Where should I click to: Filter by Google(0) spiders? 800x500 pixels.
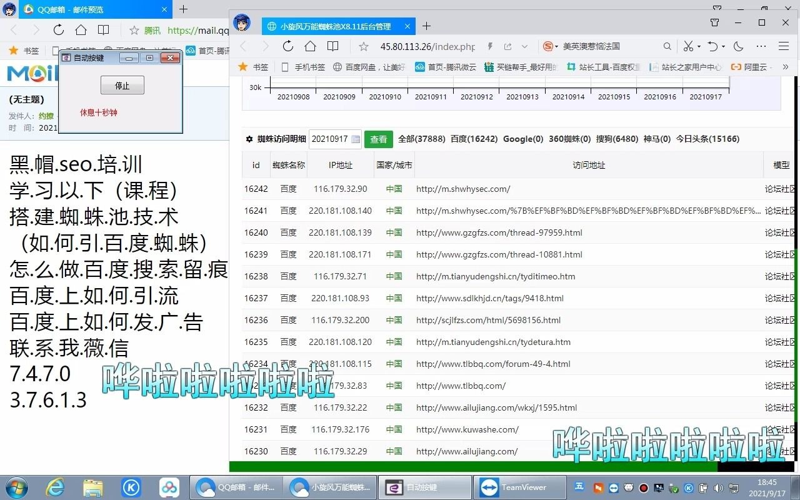[x=523, y=139]
